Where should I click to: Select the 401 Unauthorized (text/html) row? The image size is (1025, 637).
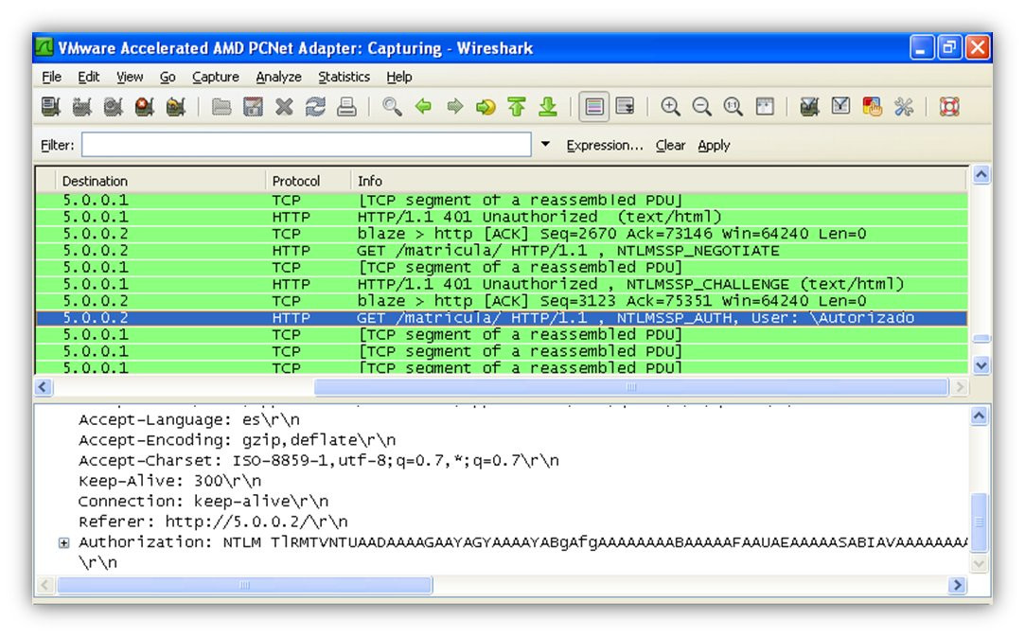(502, 217)
